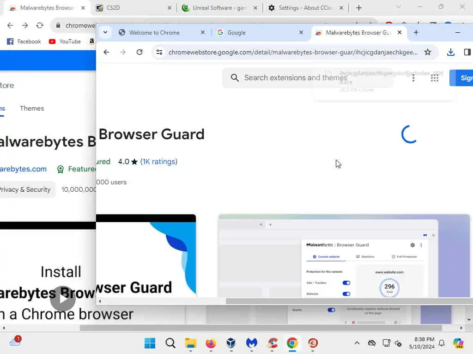Play the Install Malwarebytes video
The width and height of the screenshot is (473, 354).
63,299
